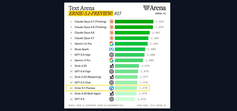Click the OpenAI logo next to GPT-5.5 High

click(112, 55)
